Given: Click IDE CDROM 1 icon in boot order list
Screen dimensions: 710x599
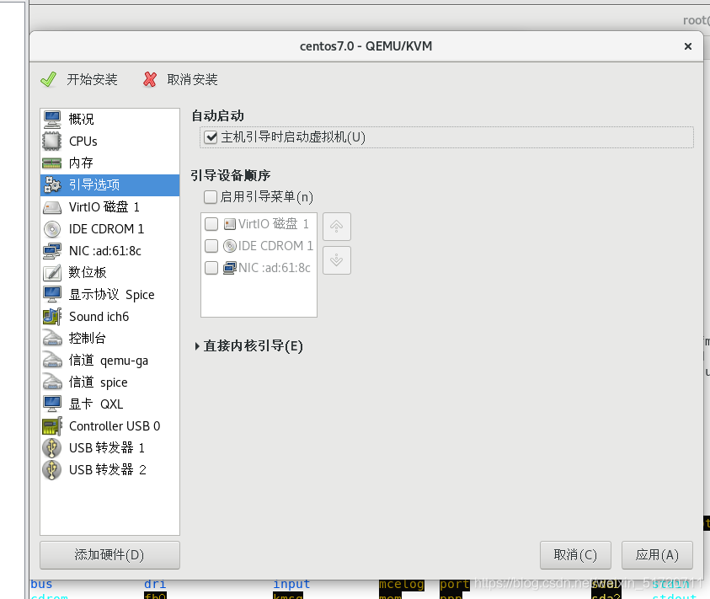Looking at the screenshot, I should pos(230,245).
